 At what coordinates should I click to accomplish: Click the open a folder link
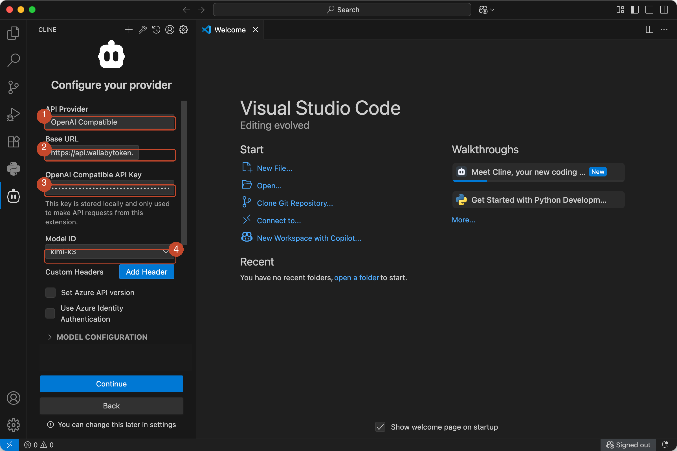[x=356, y=278]
